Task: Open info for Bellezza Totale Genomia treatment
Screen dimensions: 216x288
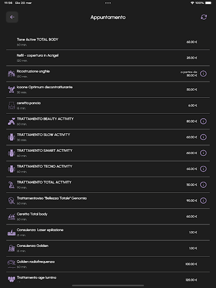Action: 203,201
